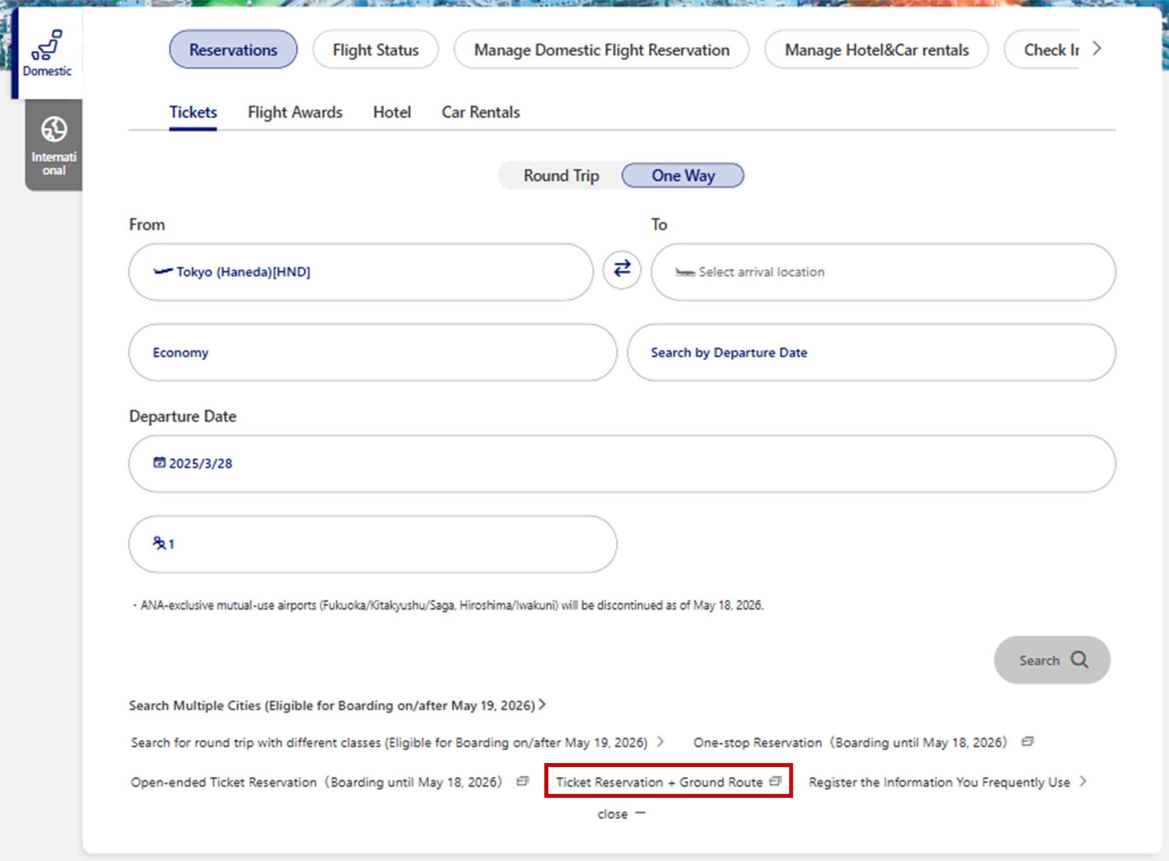This screenshot has height=861, width=1169.
Task: Click the departure airplane icon
Action: [163, 271]
